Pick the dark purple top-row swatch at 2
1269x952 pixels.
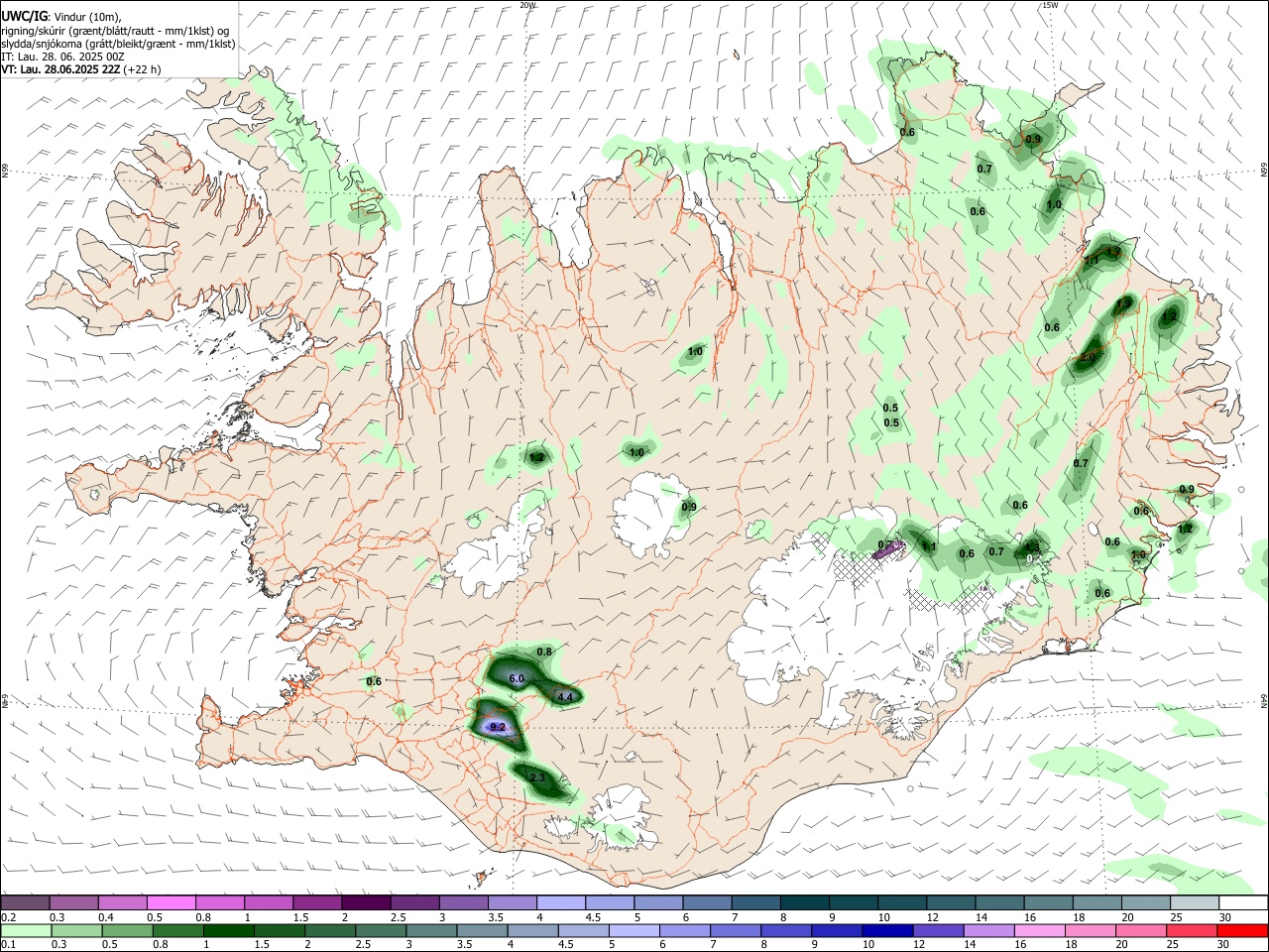(x=366, y=902)
